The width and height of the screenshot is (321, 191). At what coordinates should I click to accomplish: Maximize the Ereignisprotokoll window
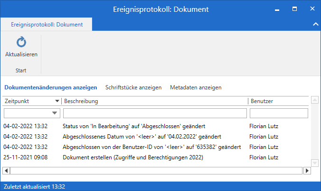[294, 9]
